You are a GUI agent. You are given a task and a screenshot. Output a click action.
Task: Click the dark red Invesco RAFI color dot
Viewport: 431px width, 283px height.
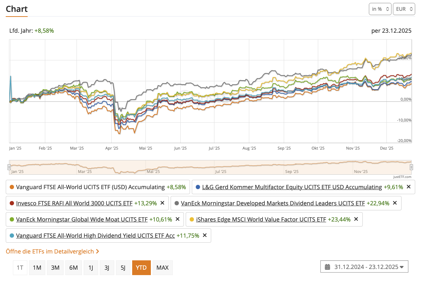(12, 203)
